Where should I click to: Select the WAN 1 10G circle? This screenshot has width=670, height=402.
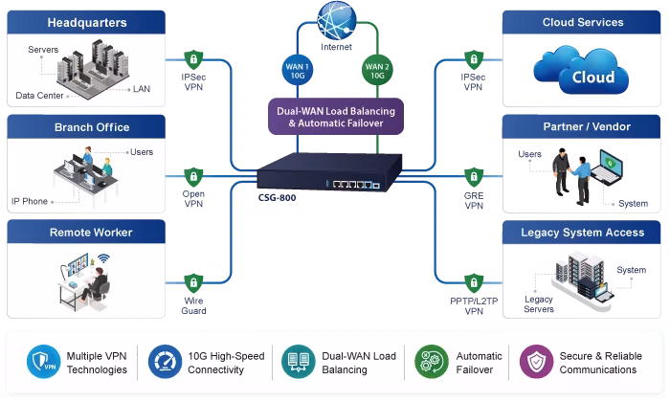click(x=298, y=71)
